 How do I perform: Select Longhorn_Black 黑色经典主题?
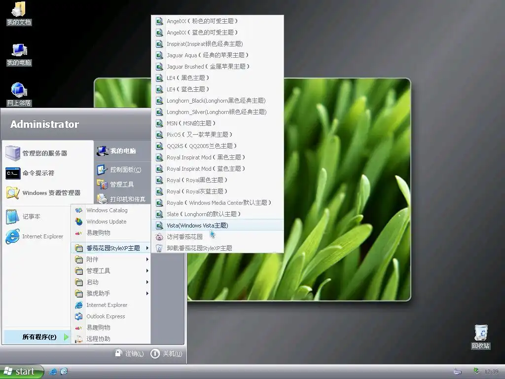click(x=217, y=101)
